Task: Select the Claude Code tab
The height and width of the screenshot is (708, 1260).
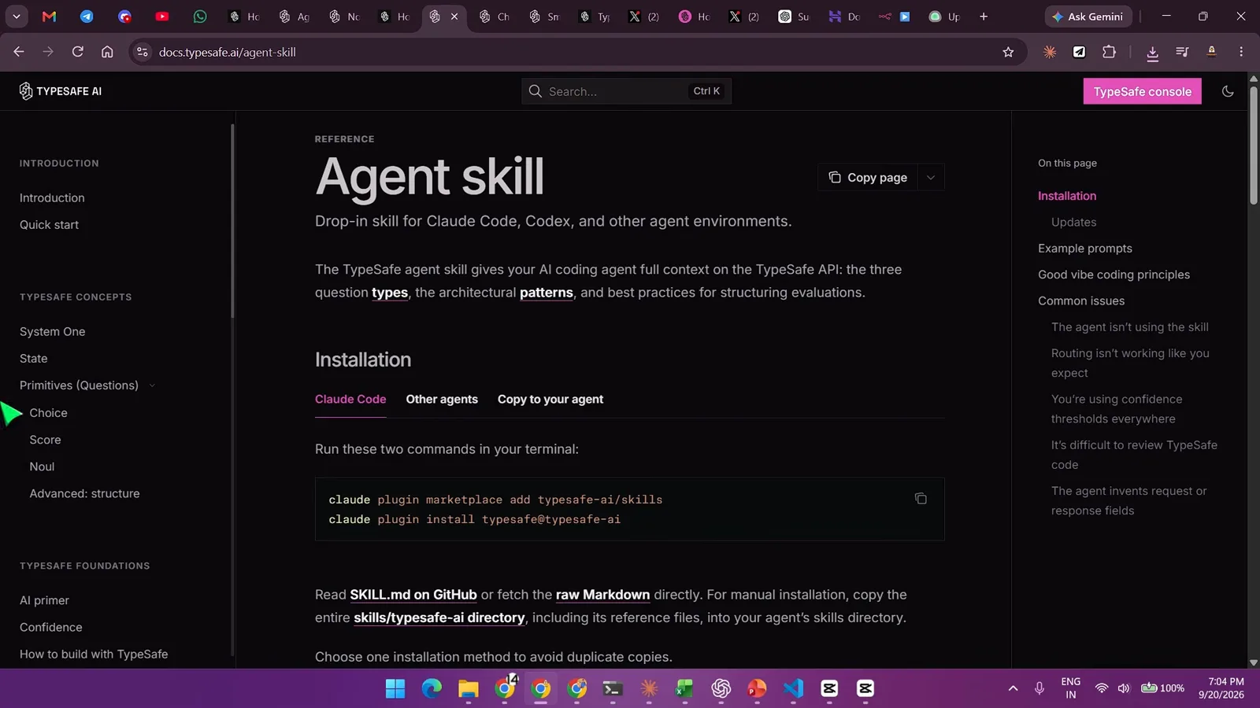Action: point(350,400)
